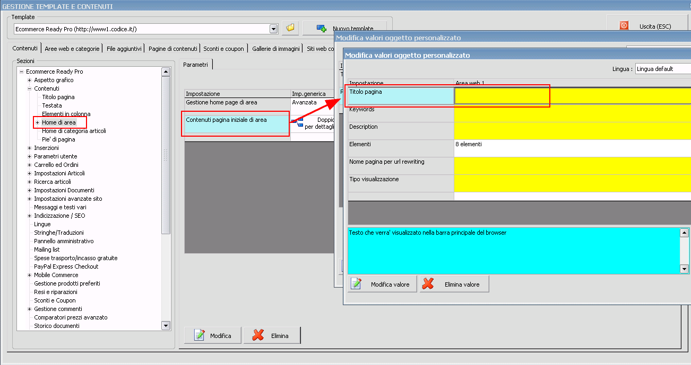
Task: Select the Parametri tab
Action: click(196, 64)
